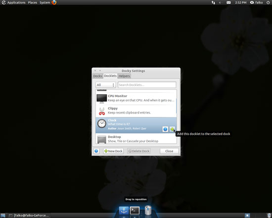
Task: Open the falko user menu
Action: 257,2
